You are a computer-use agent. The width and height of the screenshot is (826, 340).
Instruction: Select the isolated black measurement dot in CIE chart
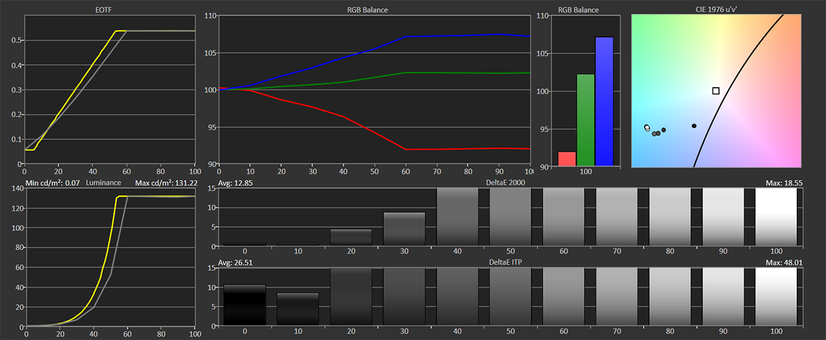(694, 126)
